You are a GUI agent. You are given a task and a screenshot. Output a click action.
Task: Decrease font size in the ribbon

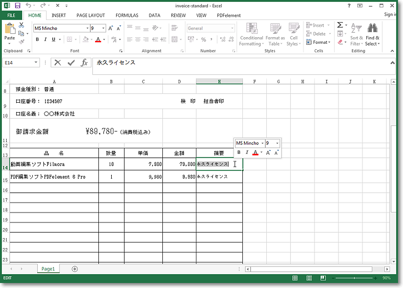point(118,28)
